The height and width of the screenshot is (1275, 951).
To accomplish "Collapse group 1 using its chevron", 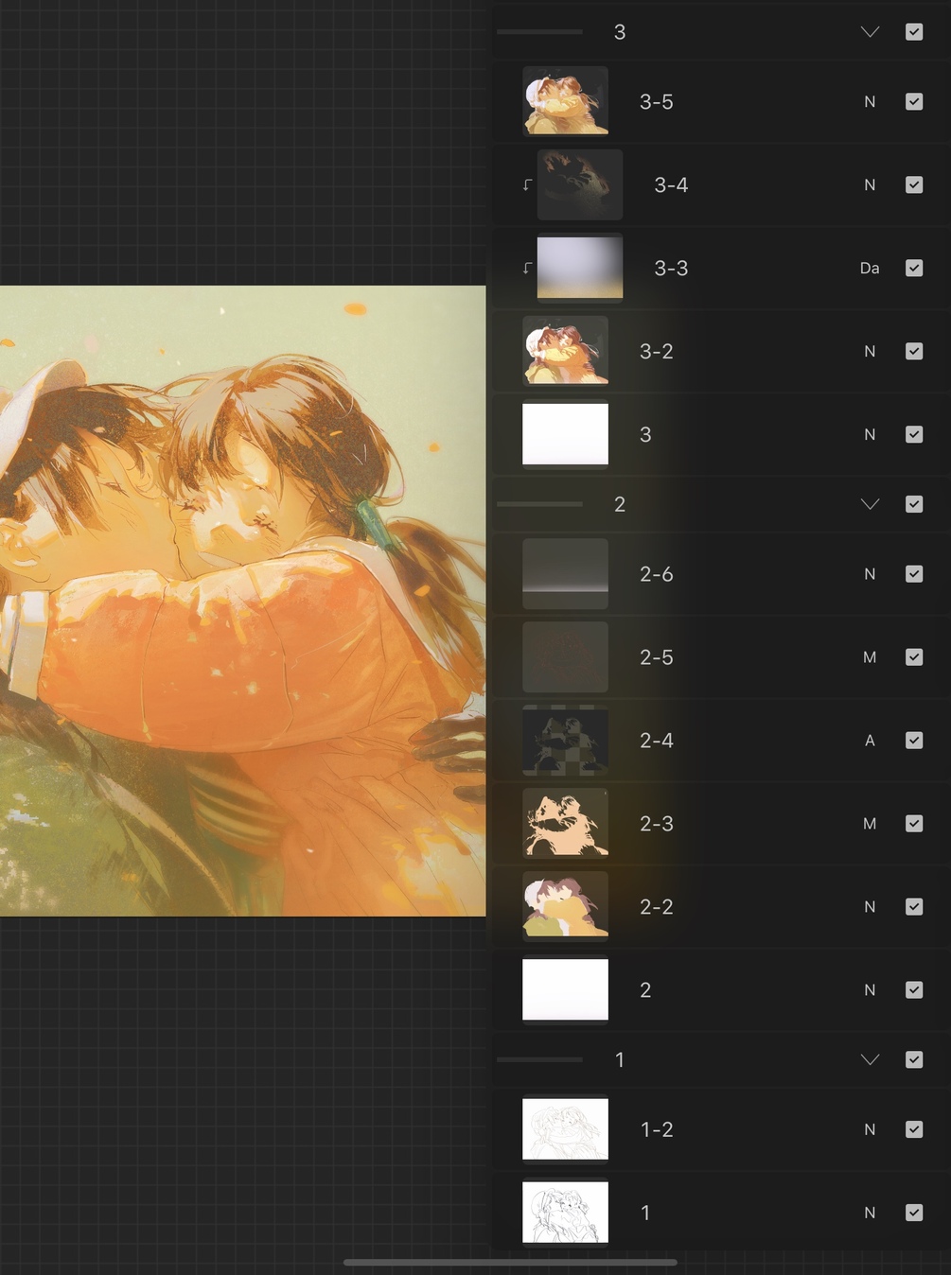I will (870, 1059).
